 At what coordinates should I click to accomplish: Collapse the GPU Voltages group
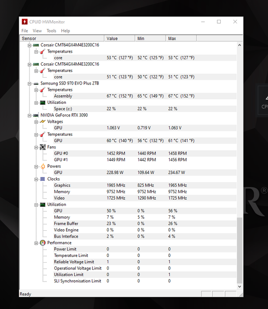36,122
